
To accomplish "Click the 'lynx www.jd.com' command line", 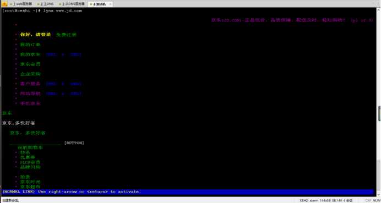I will (62, 10).
